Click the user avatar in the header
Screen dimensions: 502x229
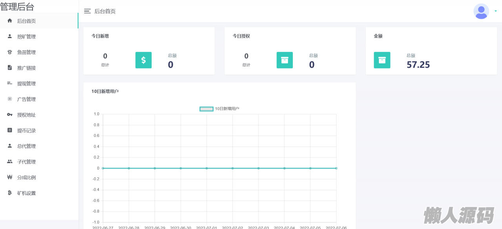click(x=481, y=11)
